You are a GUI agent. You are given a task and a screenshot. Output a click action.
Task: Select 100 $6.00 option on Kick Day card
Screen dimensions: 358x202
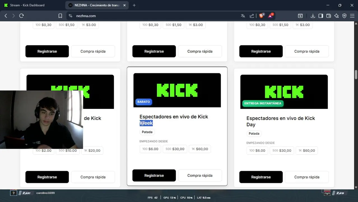tap(257, 151)
